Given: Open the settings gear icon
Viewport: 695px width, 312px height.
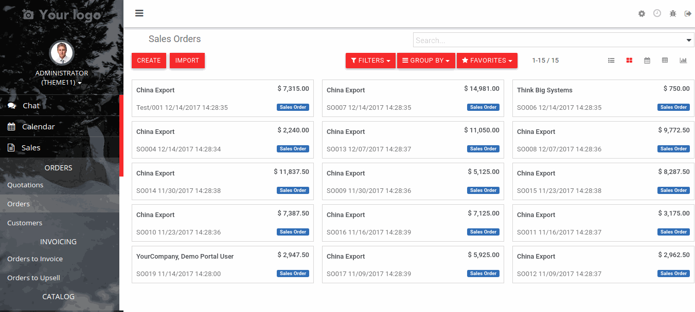Looking at the screenshot, I should pyautogui.click(x=641, y=14).
